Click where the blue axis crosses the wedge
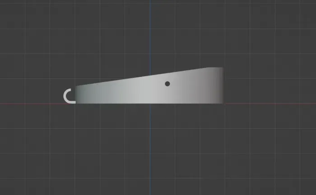Screen dimensions: 316x195 point(150,90)
